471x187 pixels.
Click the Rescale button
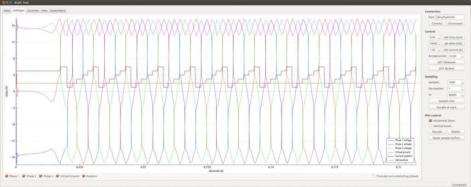[x=437, y=132]
